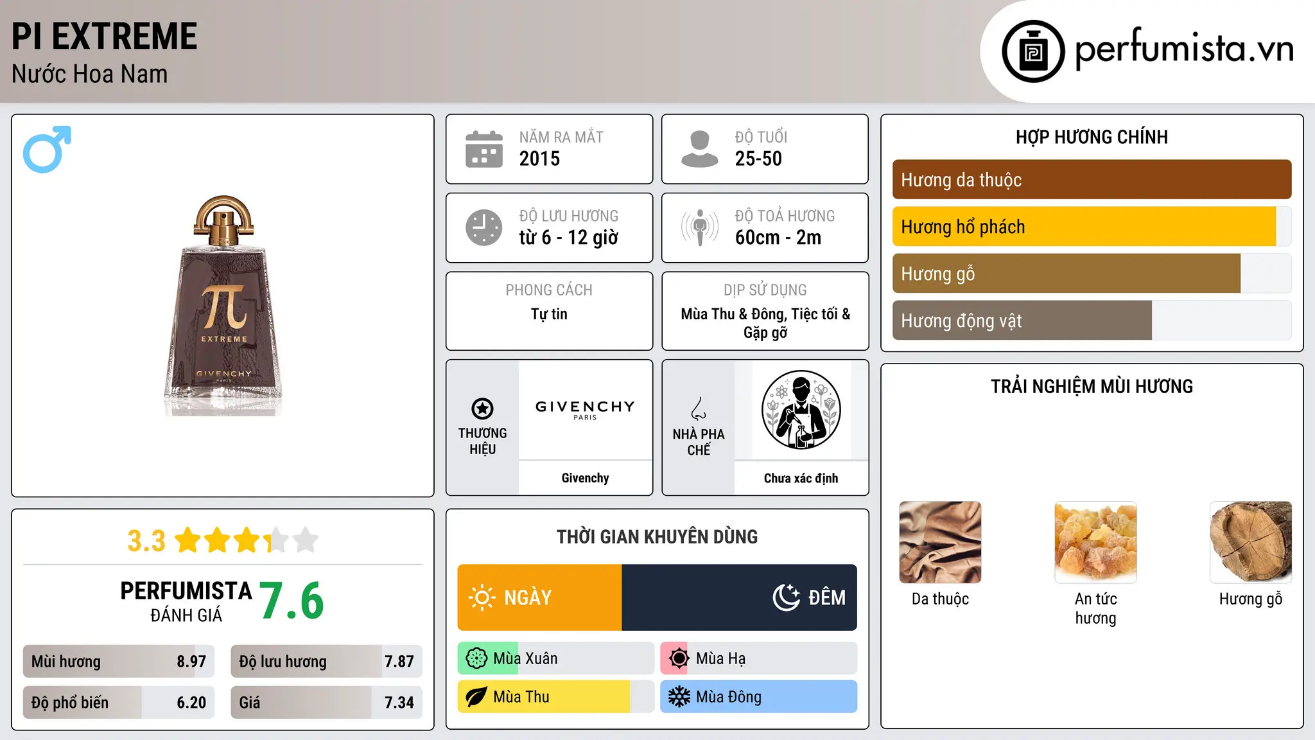
Task: Click the perfumista.vn perfume bottle logo icon
Action: [x=1033, y=51]
